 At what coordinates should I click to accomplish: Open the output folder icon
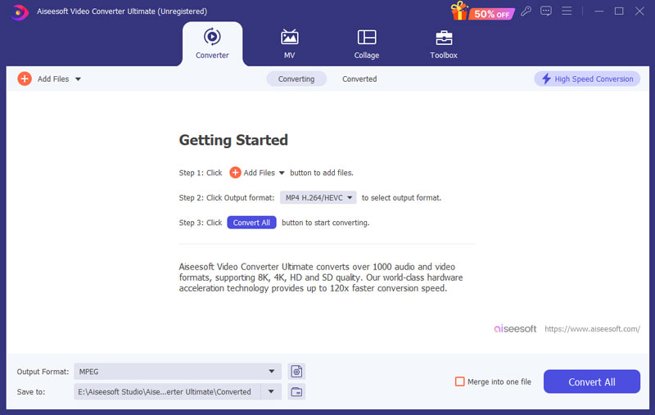[x=296, y=392]
